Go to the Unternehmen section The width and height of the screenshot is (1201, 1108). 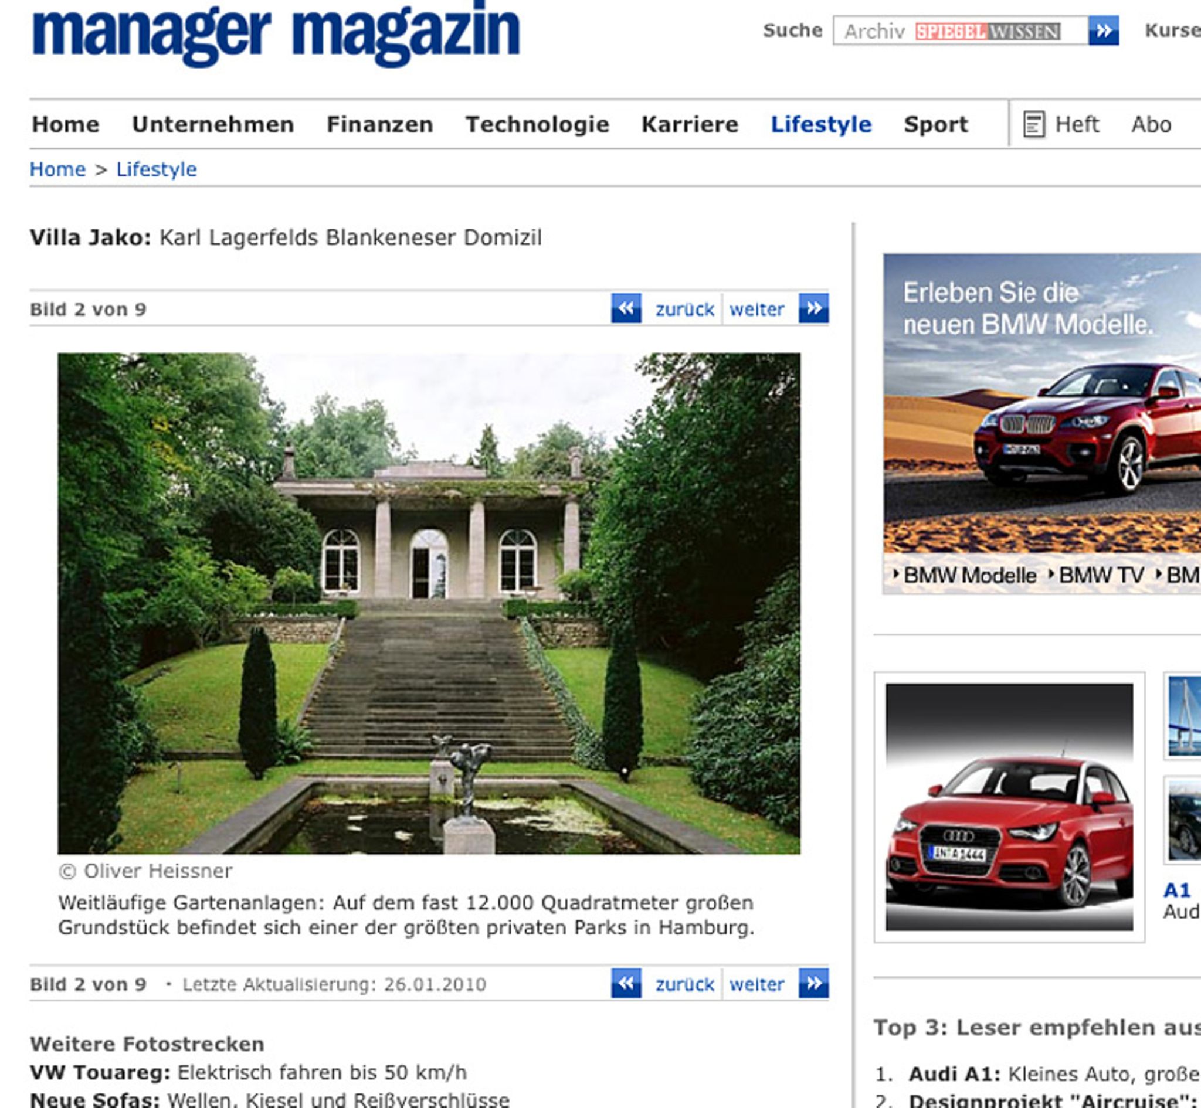(213, 124)
